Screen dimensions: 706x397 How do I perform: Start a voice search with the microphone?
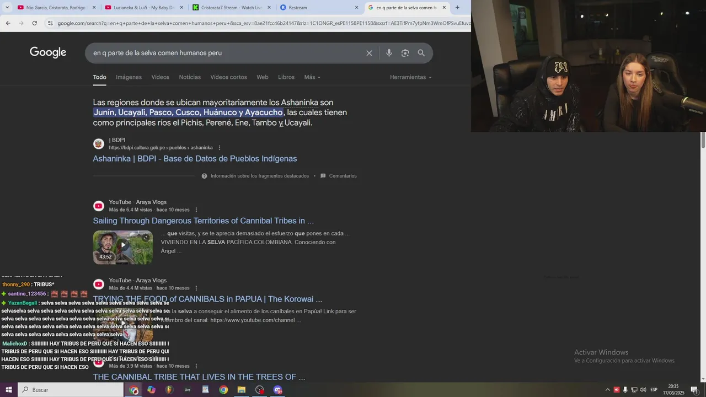coord(389,53)
